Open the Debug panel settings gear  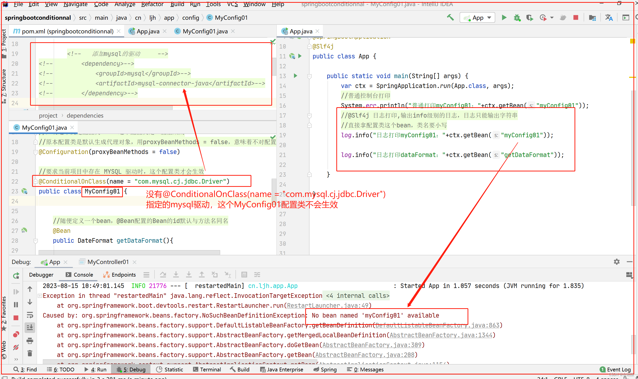coord(617,262)
